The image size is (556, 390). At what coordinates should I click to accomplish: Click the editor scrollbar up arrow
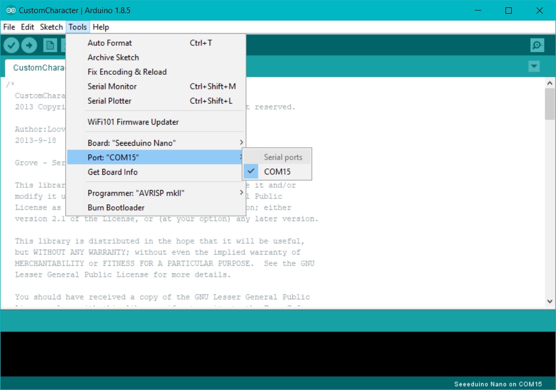pyautogui.click(x=550, y=83)
